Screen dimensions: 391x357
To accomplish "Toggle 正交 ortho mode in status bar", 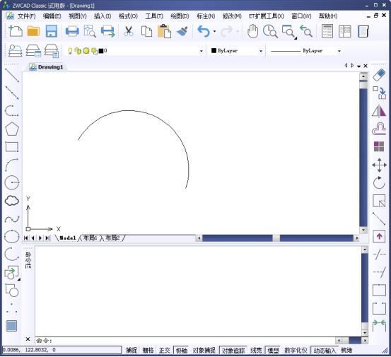I will 164,350.
